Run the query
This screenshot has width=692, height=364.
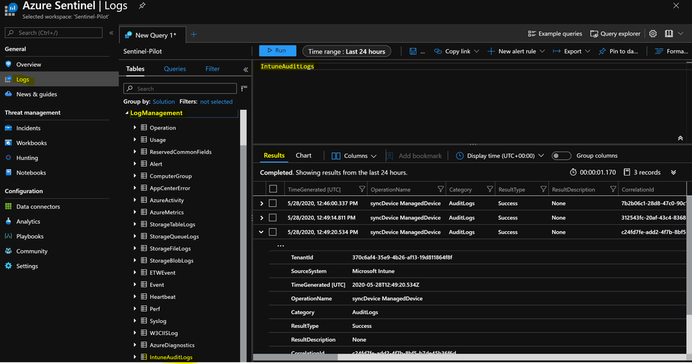pyautogui.click(x=278, y=51)
